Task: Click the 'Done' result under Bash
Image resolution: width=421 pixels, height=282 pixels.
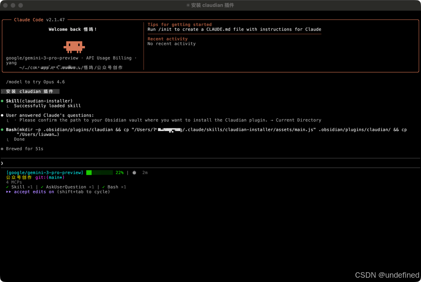Action: pyautogui.click(x=19, y=139)
